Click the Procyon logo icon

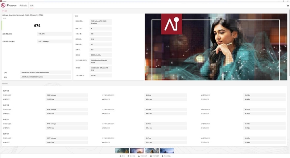click(3, 6)
